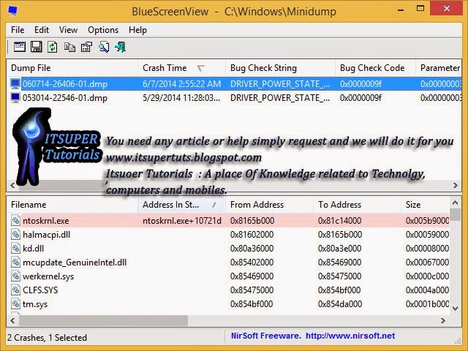Open the nirsoft.net link
468x351 pixels.
pos(350,336)
